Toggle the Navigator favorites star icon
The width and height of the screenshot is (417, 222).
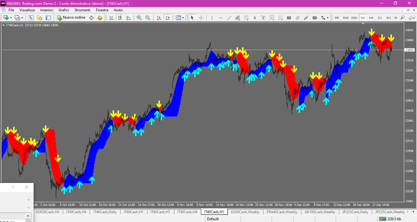point(40,18)
